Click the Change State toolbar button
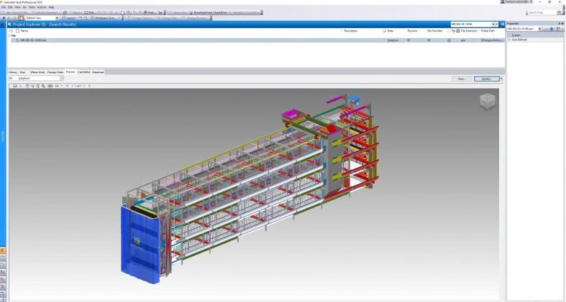566x302 pixels. [x=169, y=18]
